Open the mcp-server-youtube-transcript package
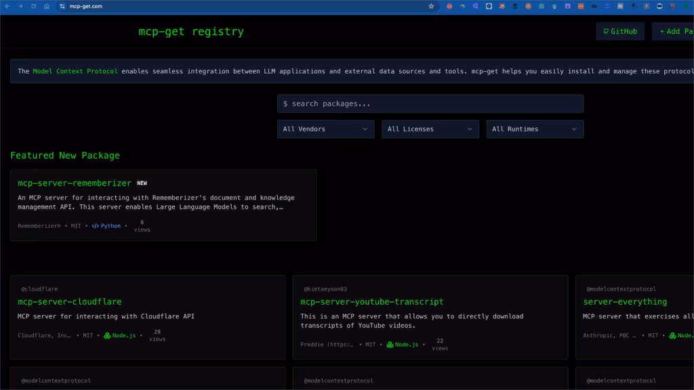 372,301
